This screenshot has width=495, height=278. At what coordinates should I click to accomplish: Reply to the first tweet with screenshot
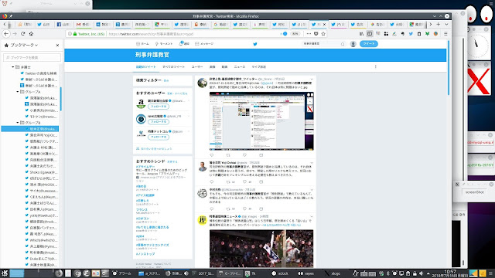pyautogui.click(x=211, y=155)
